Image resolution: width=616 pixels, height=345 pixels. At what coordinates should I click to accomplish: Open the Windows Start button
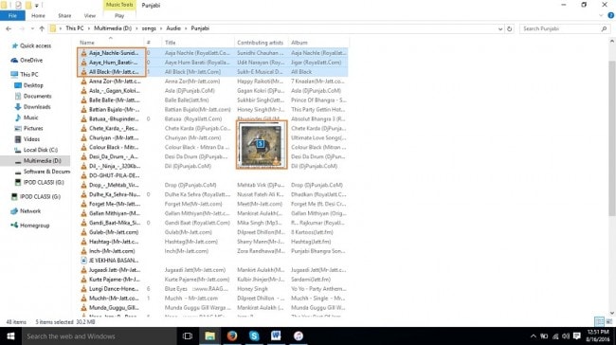pyautogui.click(x=10, y=336)
